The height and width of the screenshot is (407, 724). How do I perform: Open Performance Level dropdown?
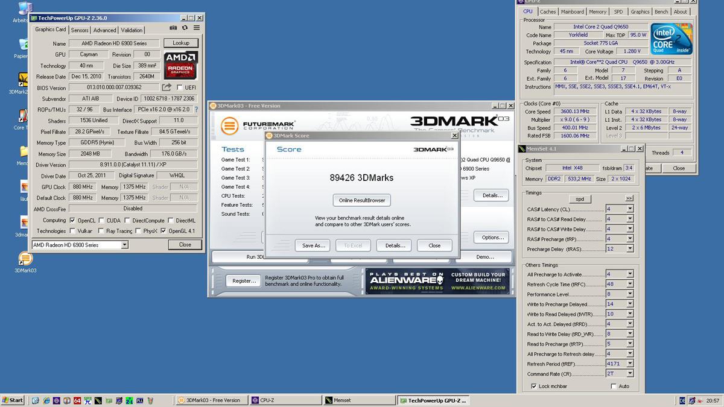click(x=630, y=294)
